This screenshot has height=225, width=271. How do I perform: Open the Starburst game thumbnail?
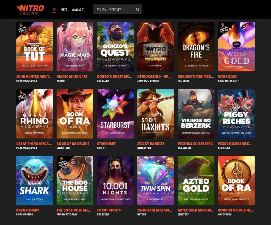115,114
